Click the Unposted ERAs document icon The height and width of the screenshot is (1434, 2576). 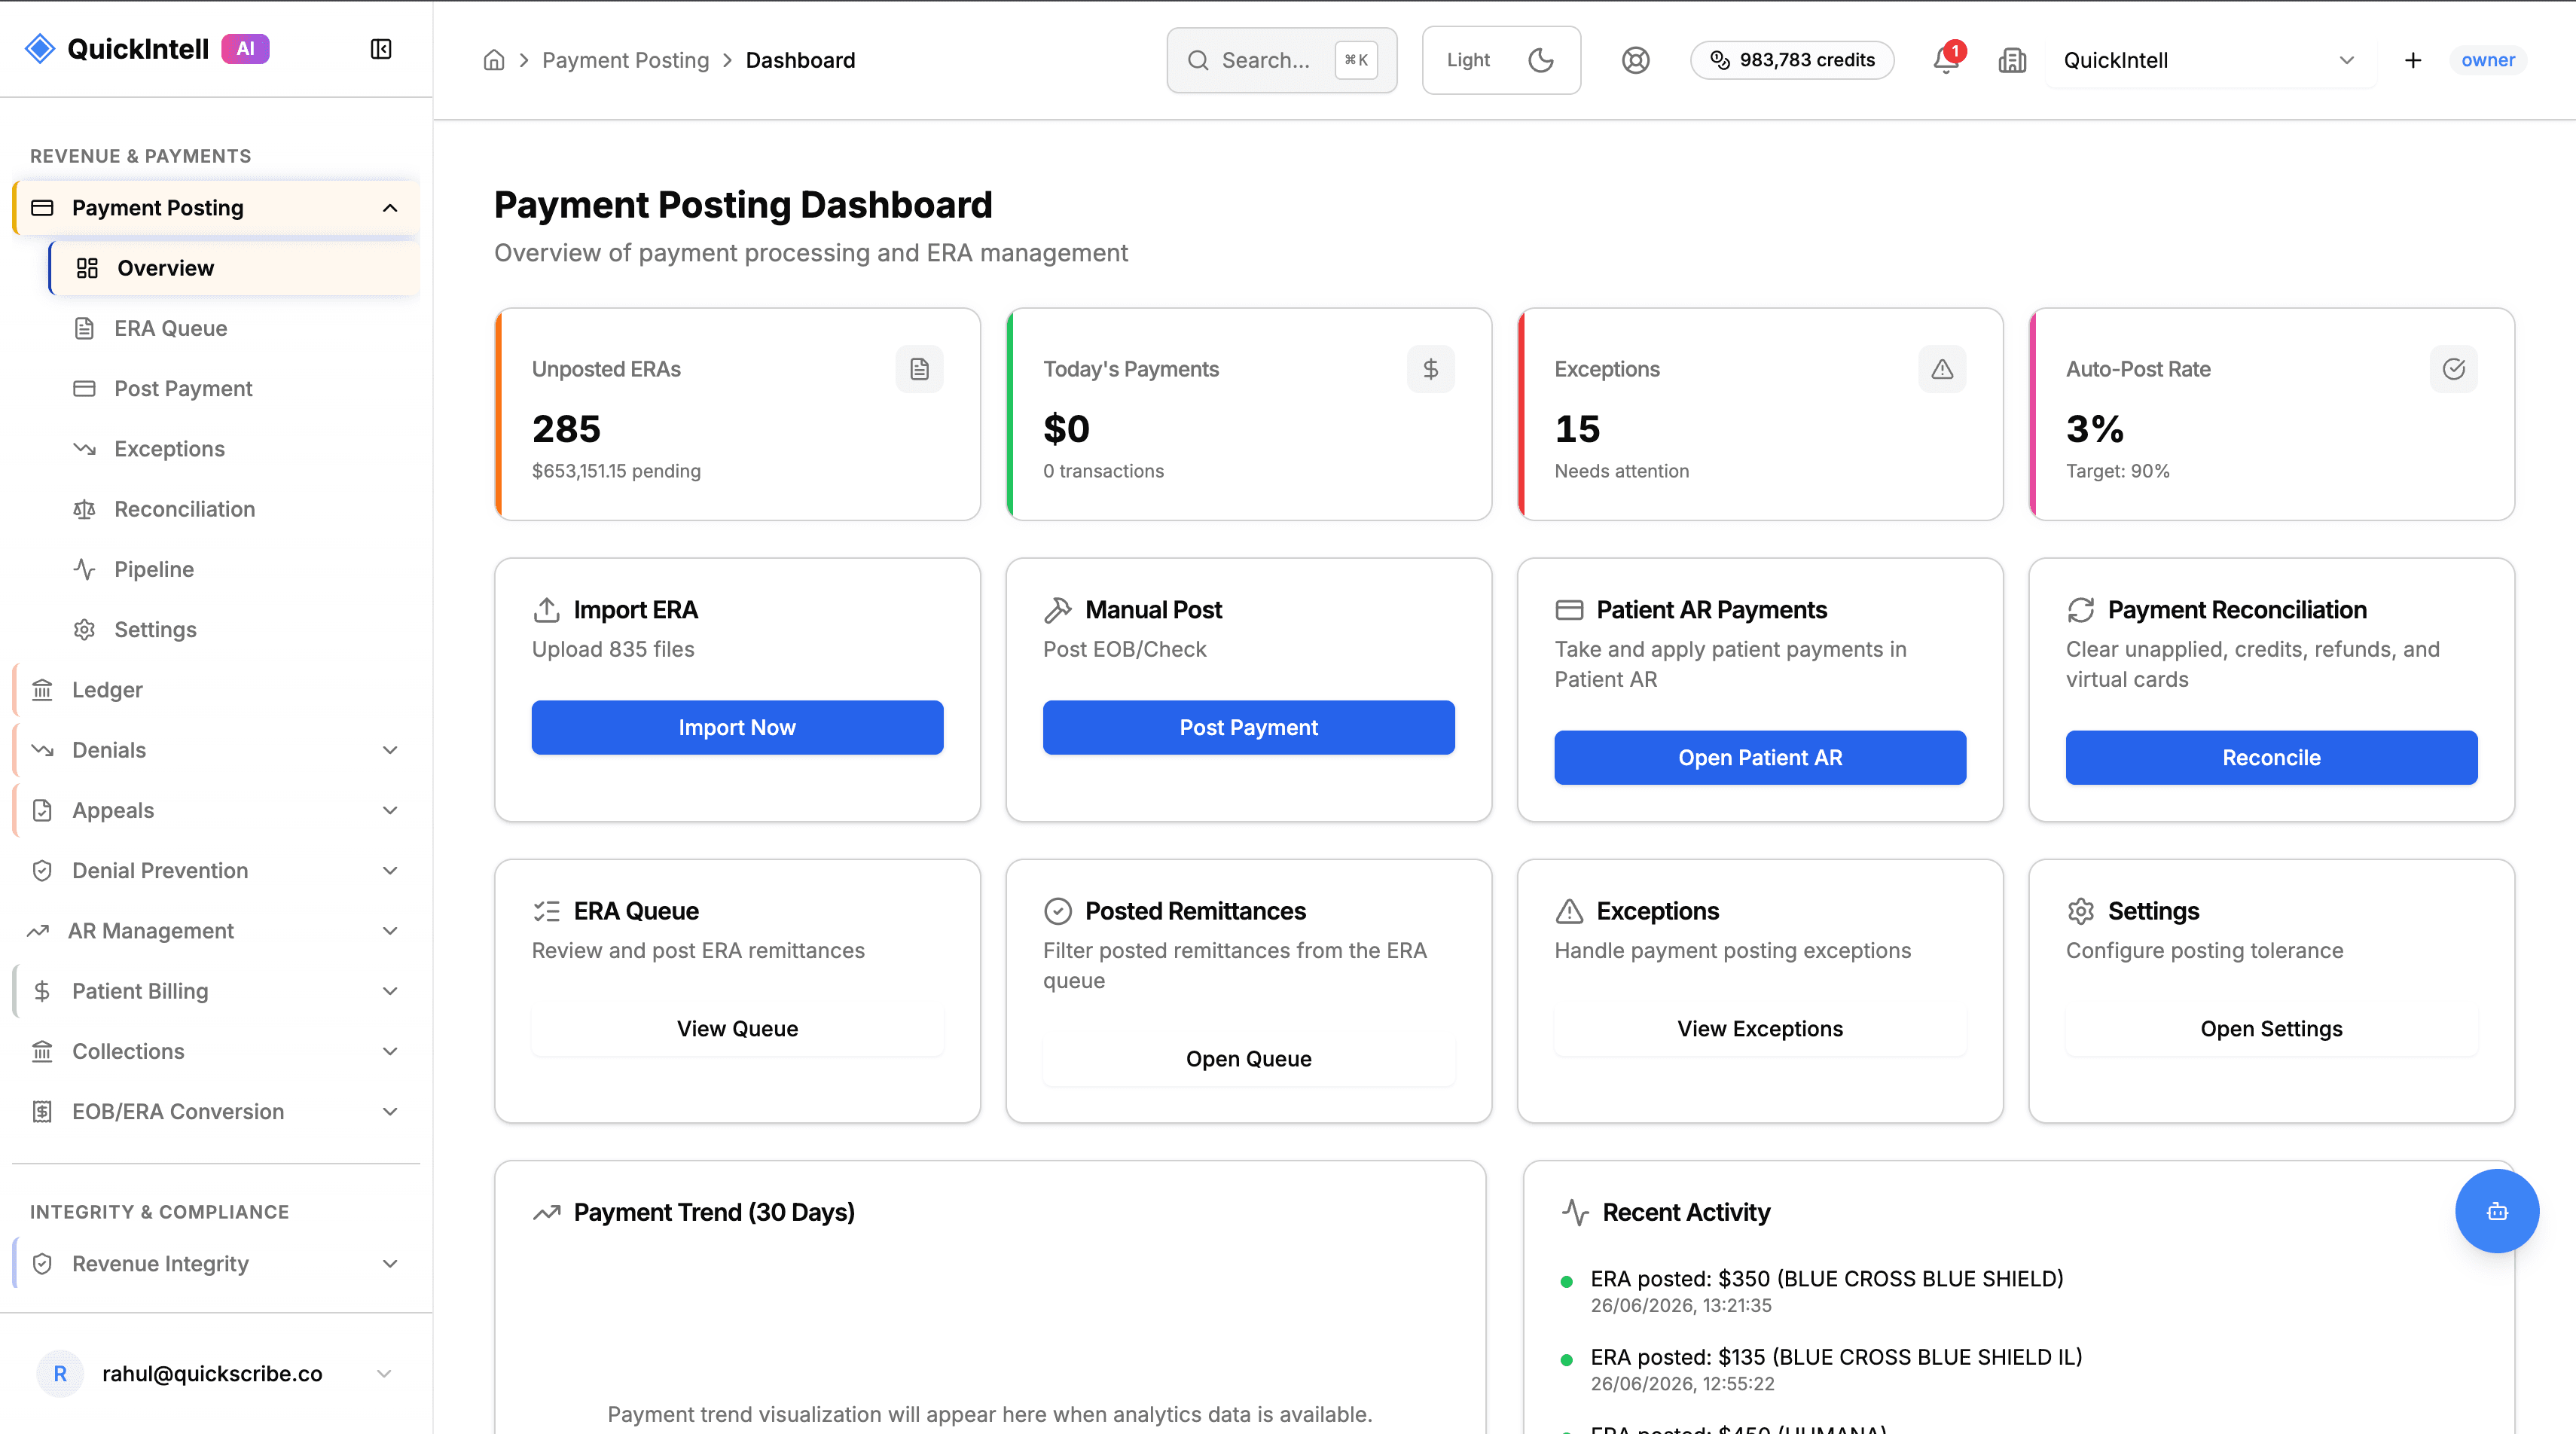click(x=919, y=369)
